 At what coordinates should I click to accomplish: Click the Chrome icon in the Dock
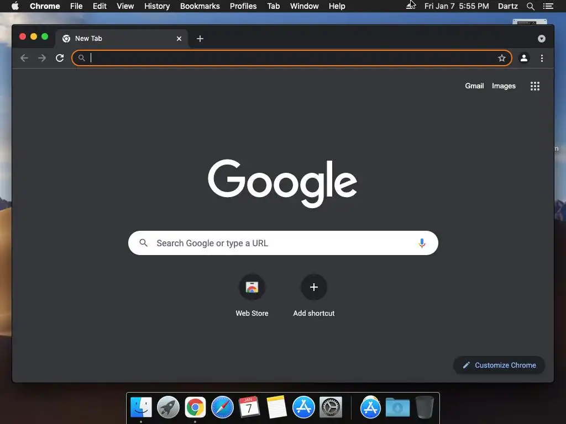(x=195, y=408)
